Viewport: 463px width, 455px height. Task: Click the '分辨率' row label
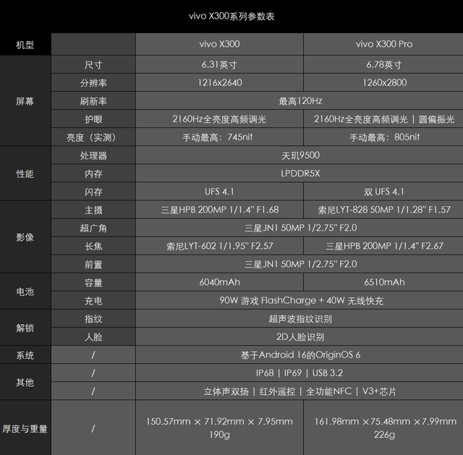click(x=93, y=82)
